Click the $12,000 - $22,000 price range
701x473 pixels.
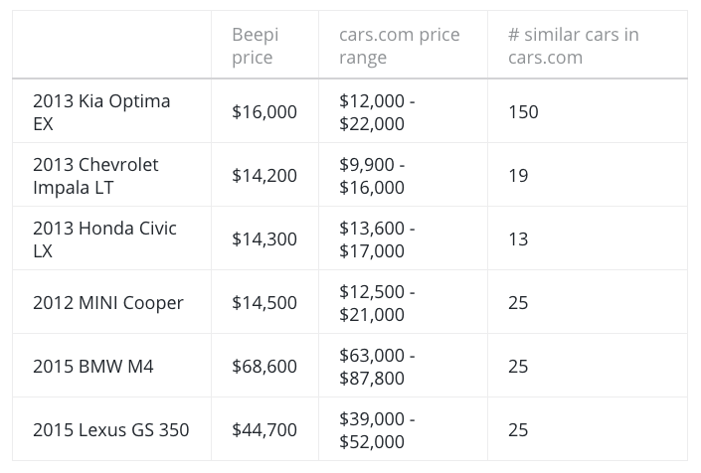[x=377, y=112]
